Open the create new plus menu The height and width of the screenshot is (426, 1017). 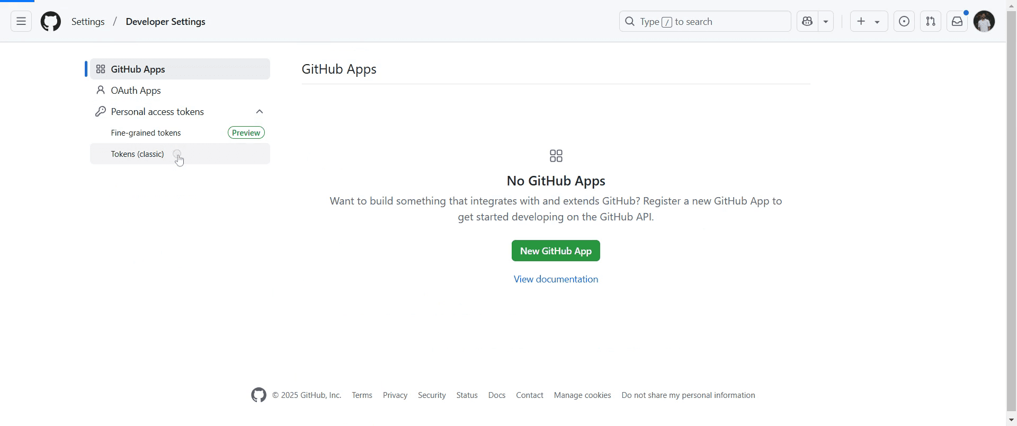tap(869, 22)
